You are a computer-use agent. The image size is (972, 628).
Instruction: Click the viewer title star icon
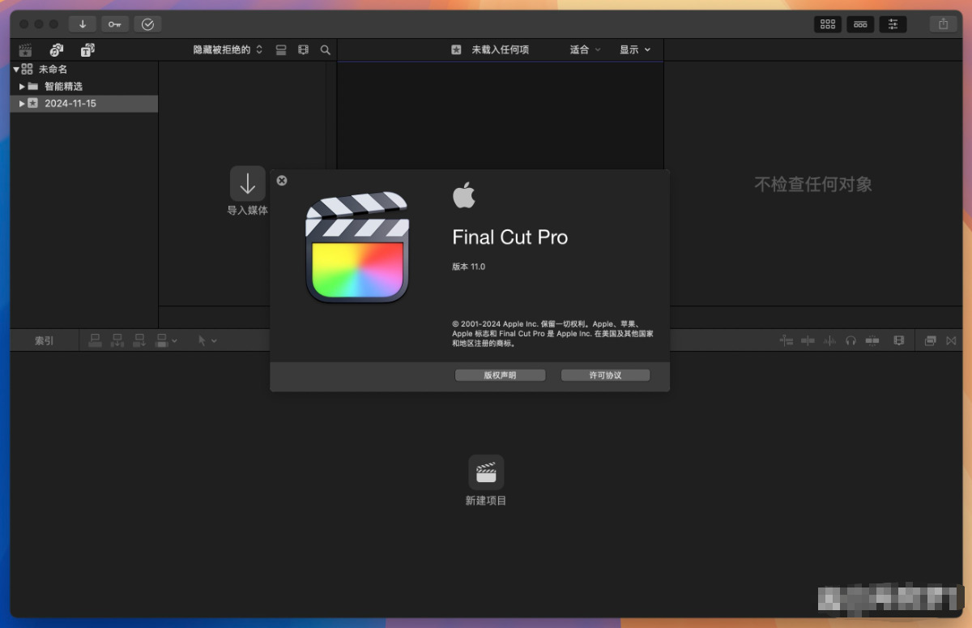coord(457,50)
